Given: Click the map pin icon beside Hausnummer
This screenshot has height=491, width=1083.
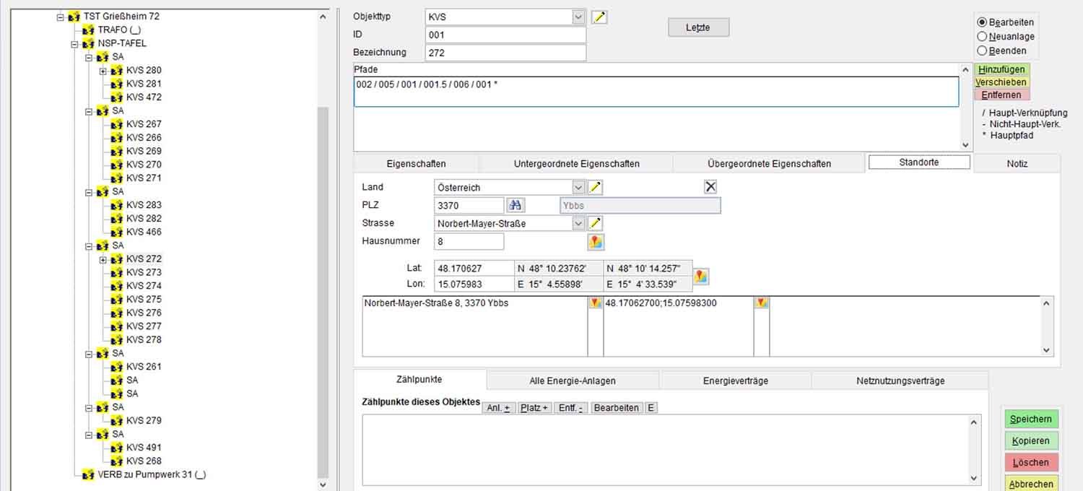Looking at the screenshot, I should (596, 242).
